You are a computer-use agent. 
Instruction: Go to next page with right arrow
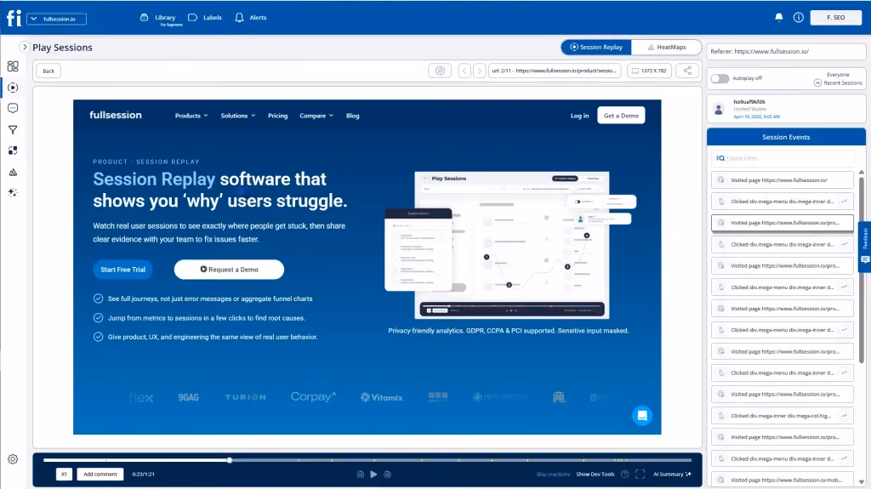480,71
